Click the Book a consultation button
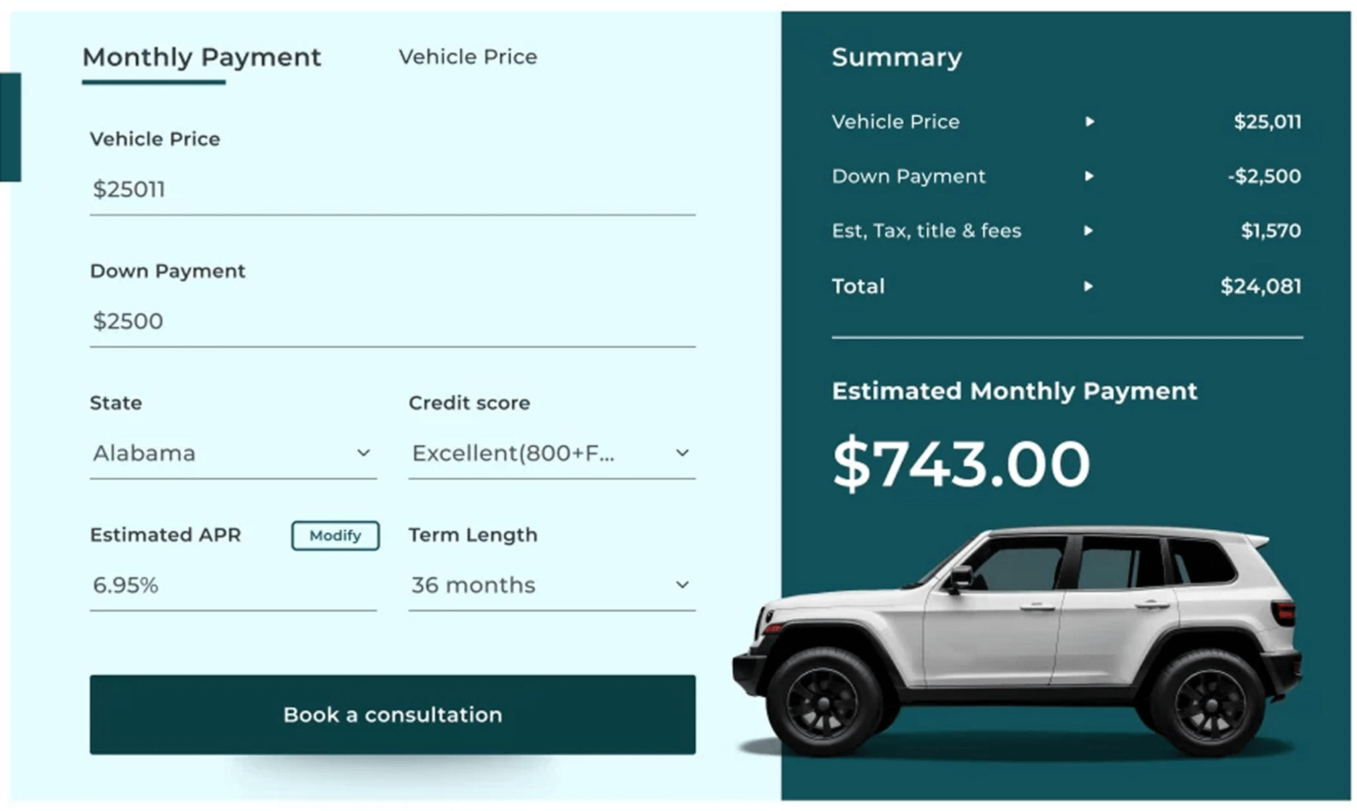1357x811 pixels. click(392, 714)
